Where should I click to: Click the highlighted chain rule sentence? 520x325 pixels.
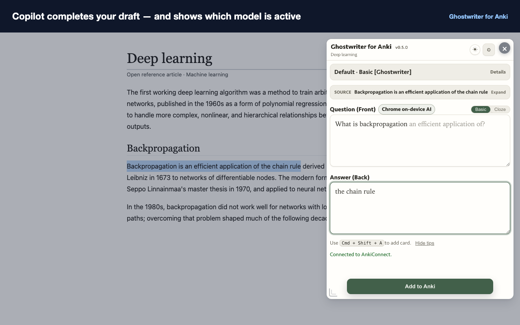pyautogui.click(x=214, y=166)
